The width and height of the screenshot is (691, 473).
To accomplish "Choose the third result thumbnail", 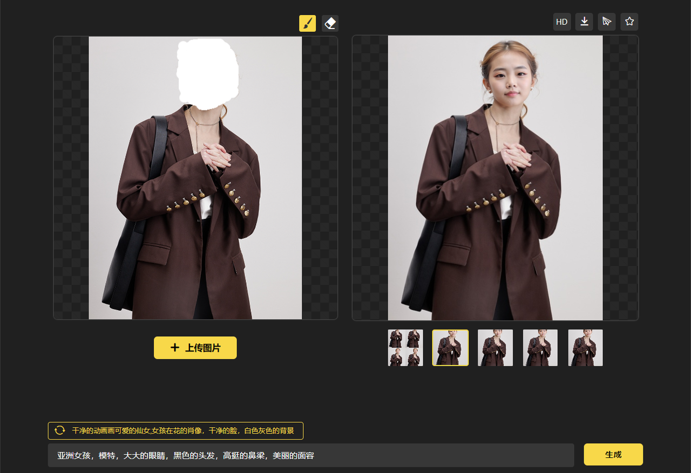I will pyautogui.click(x=495, y=348).
